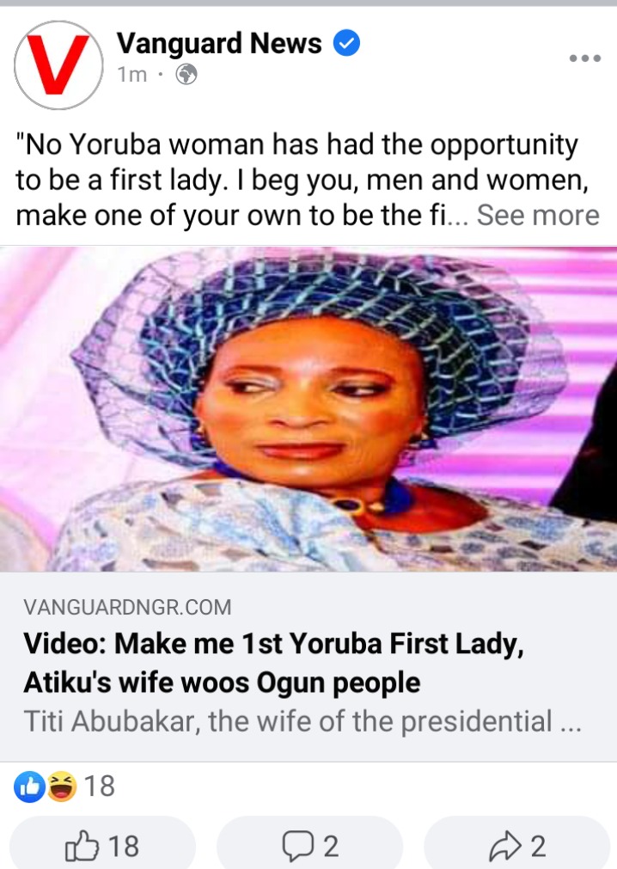Tap the public globe privacy icon
The image size is (617, 869).
186,74
